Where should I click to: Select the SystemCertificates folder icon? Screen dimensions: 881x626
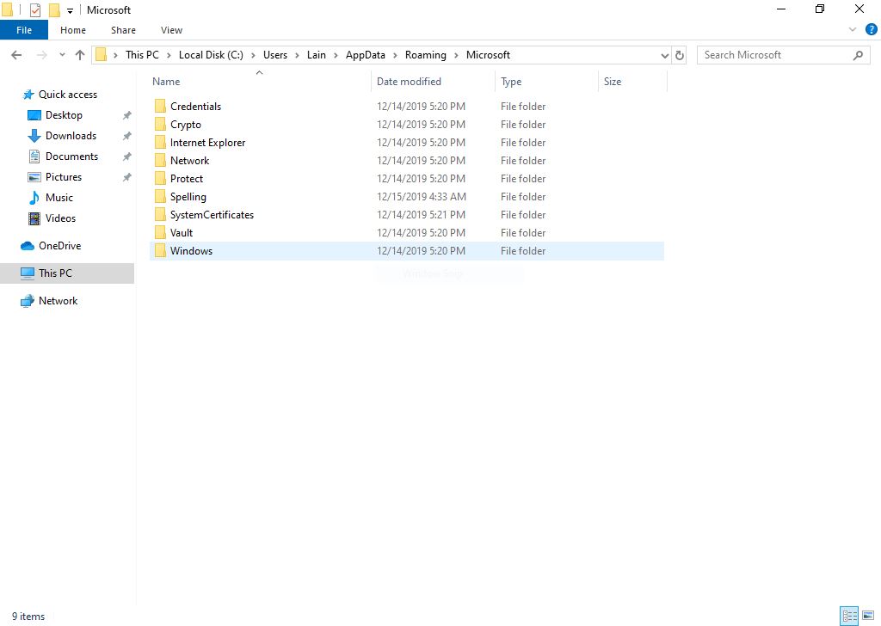pos(160,214)
